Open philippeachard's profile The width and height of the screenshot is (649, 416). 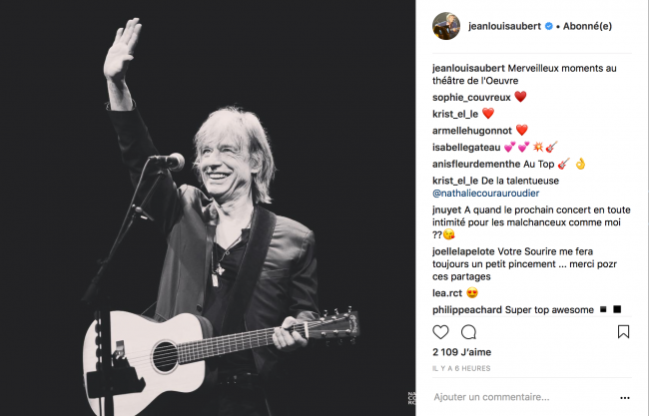click(469, 309)
